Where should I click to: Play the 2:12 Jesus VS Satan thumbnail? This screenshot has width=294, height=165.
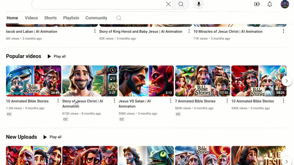(146, 81)
